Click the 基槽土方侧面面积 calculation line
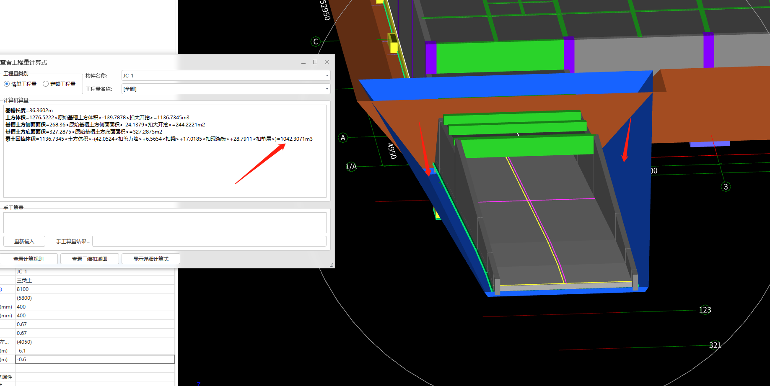This screenshot has height=386, width=770. pos(105,125)
